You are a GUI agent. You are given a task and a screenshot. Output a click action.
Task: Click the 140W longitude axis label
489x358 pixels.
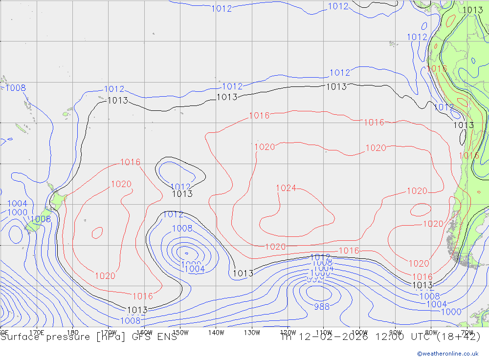[216, 333]
